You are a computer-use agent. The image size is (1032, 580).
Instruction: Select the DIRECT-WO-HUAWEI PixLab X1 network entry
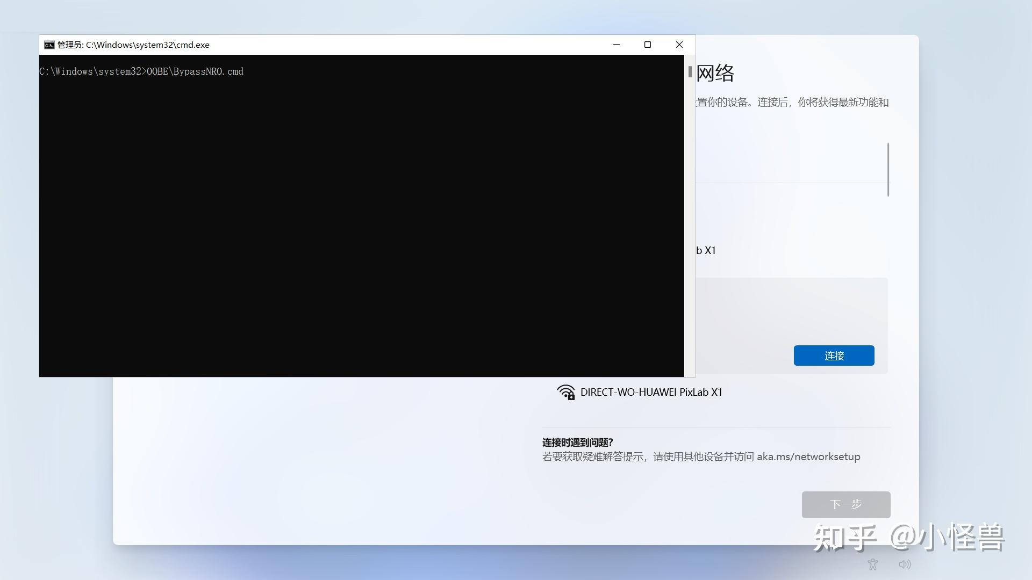click(x=651, y=392)
